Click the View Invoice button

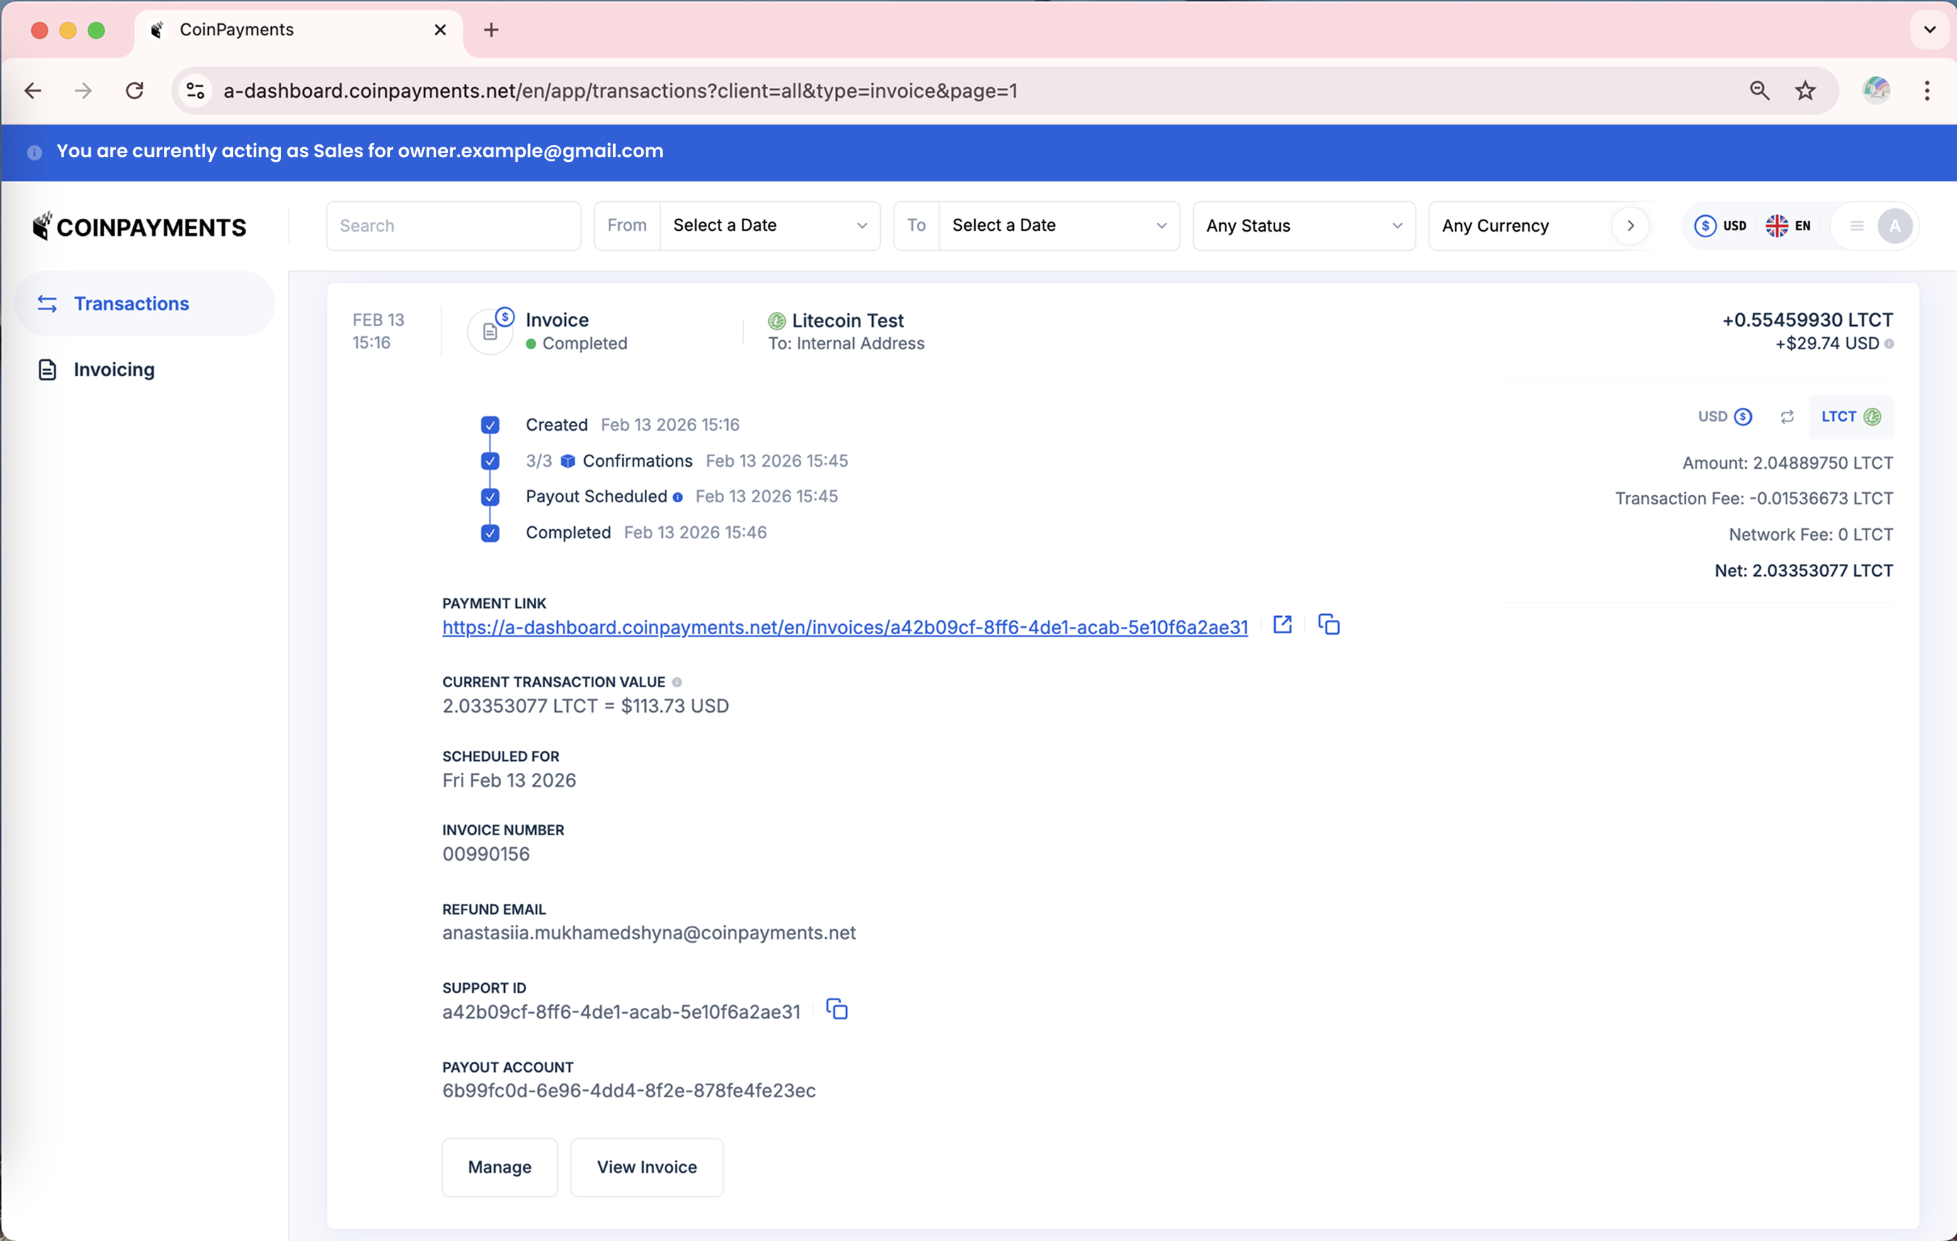pyautogui.click(x=647, y=1167)
